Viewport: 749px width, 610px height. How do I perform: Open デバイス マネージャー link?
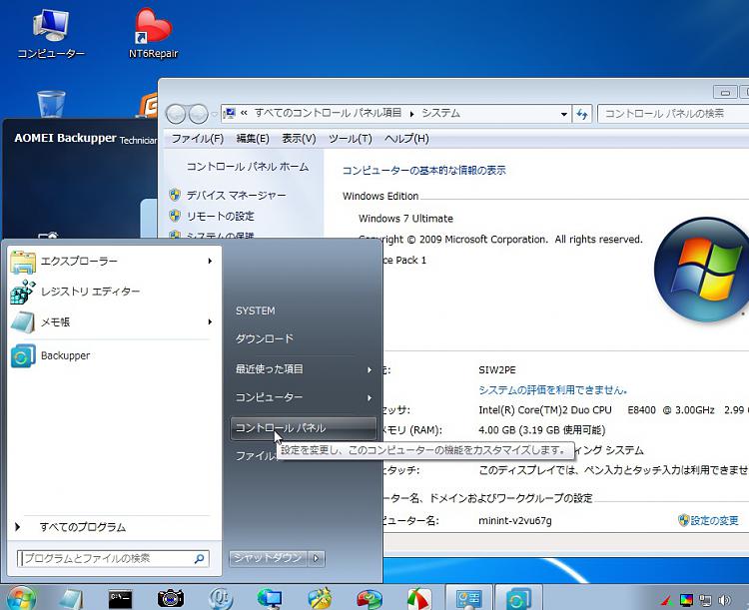coord(236,195)
